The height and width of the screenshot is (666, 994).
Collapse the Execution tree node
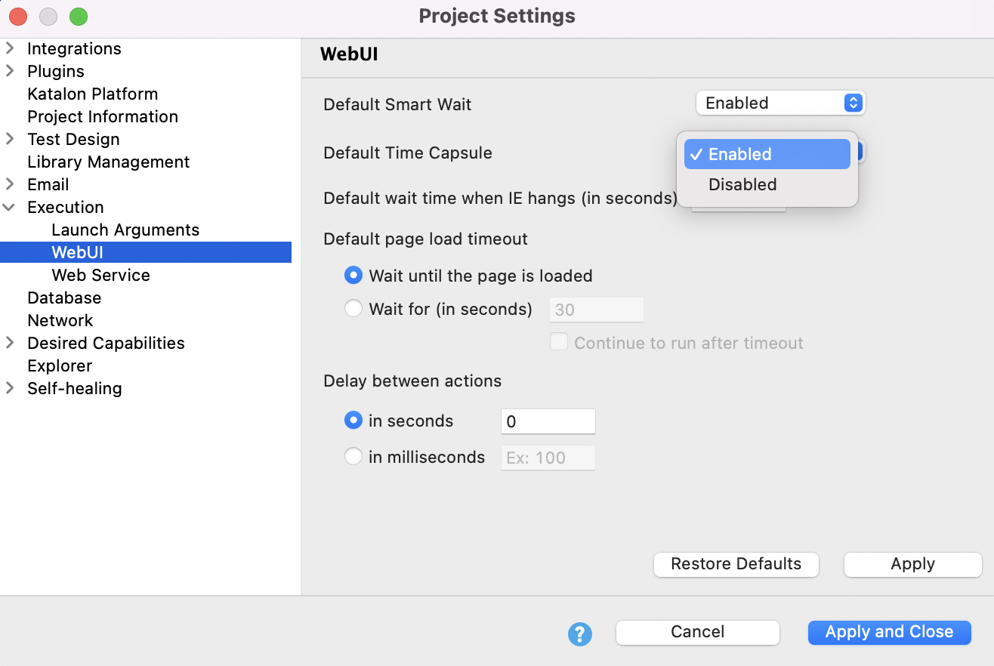pyautogui.click(x=10, y=208)
